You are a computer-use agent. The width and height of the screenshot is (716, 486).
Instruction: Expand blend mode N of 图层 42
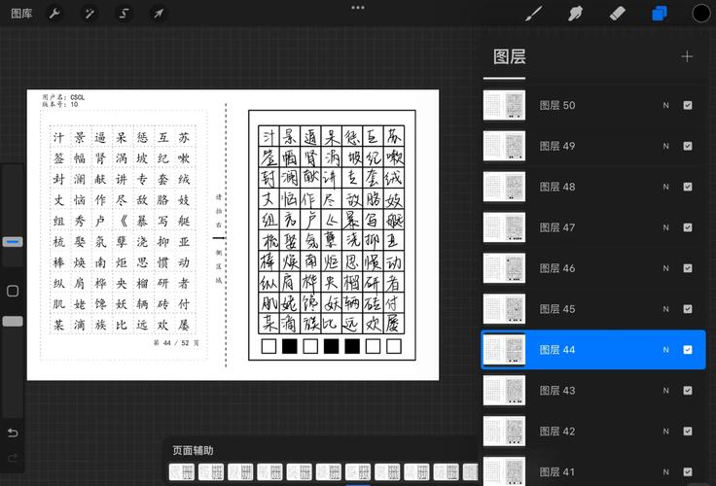tap(665, 432)
